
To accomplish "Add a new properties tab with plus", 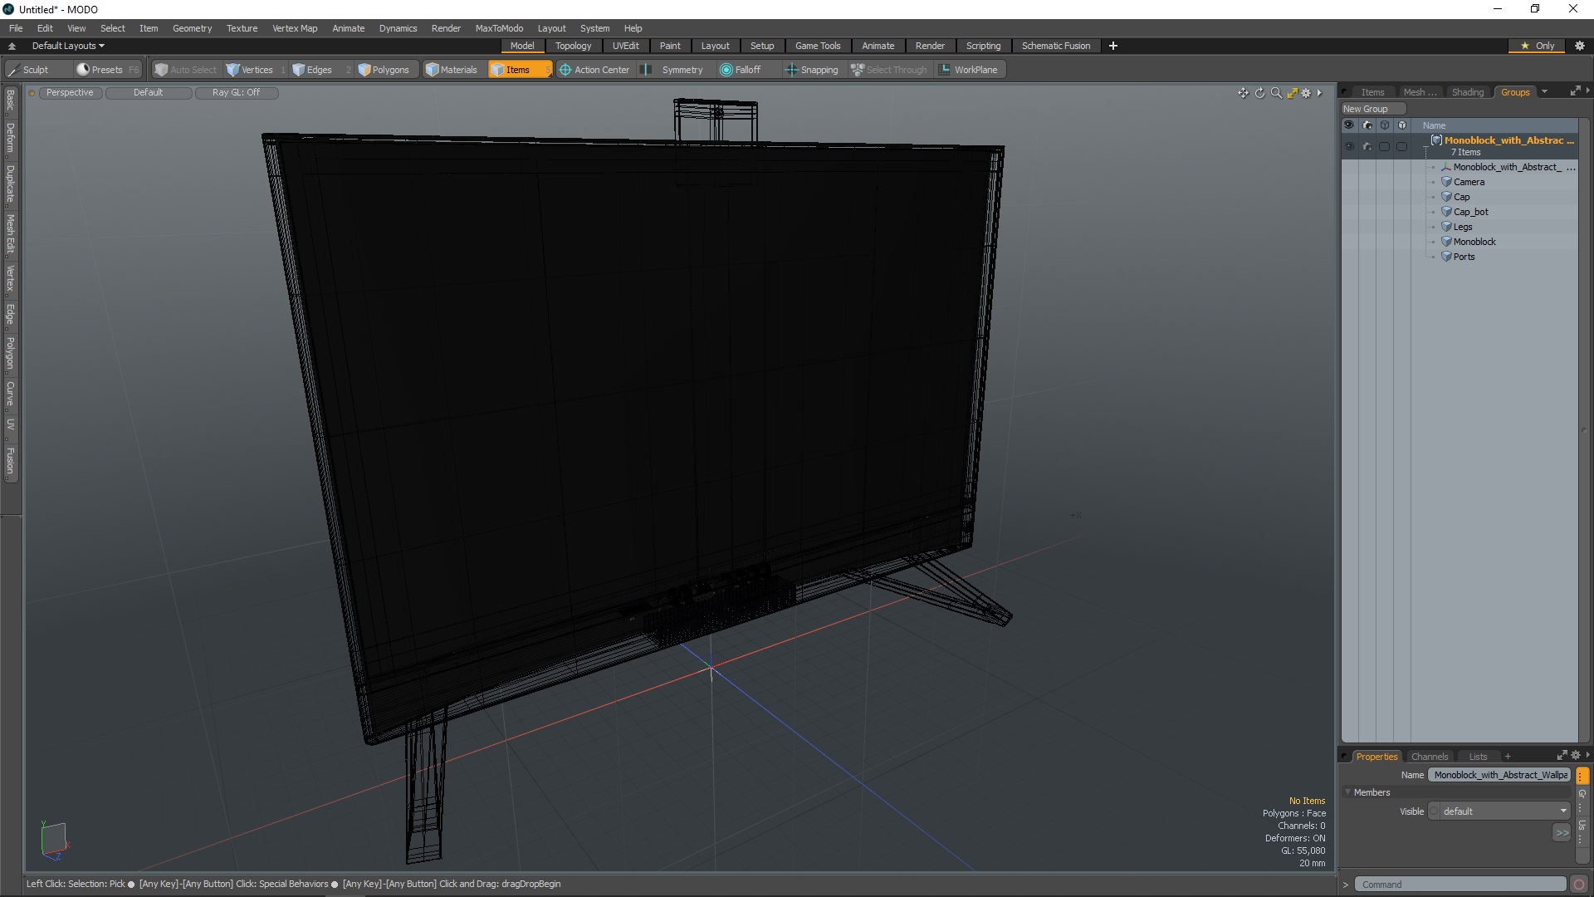I will pos(1508,757).
